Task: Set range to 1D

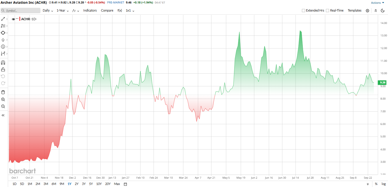Action: [x=14, y=184]
